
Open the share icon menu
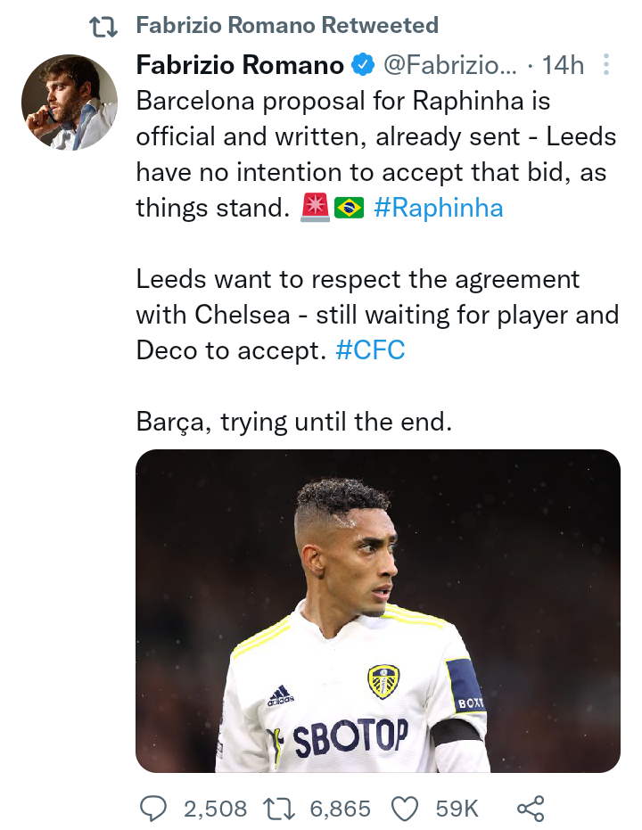click(531, 809)
